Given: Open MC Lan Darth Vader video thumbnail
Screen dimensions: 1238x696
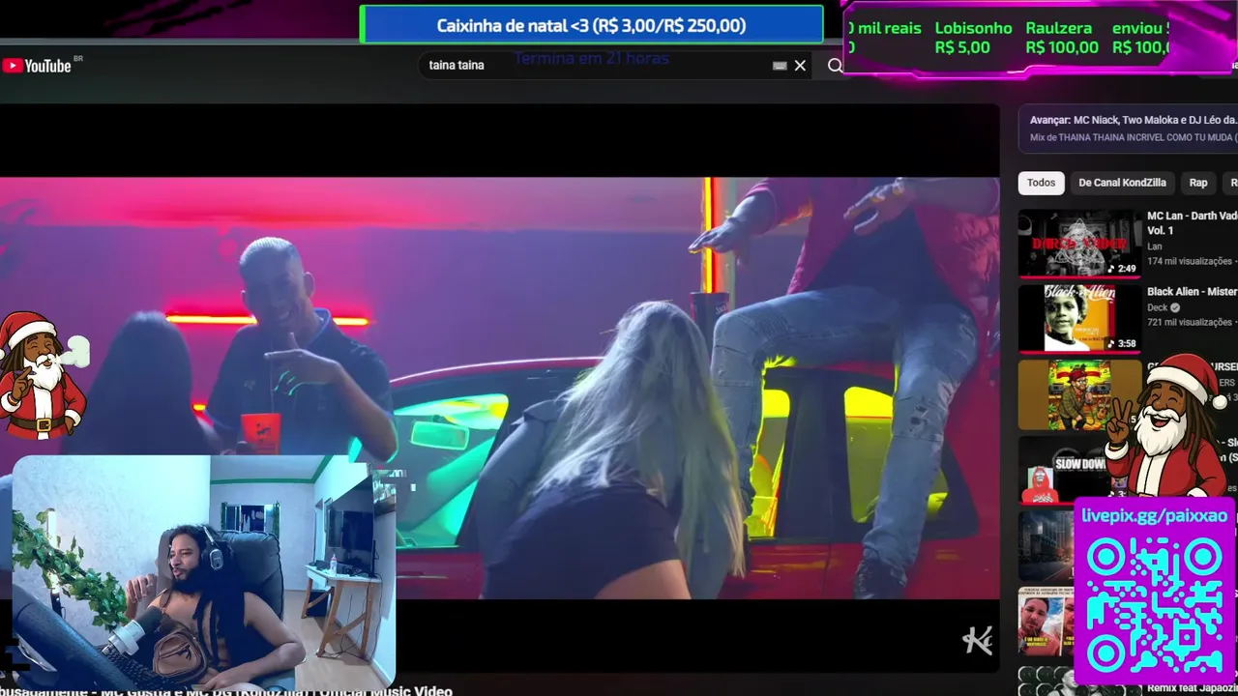Looking at the screenshot, I should 1079,244.
